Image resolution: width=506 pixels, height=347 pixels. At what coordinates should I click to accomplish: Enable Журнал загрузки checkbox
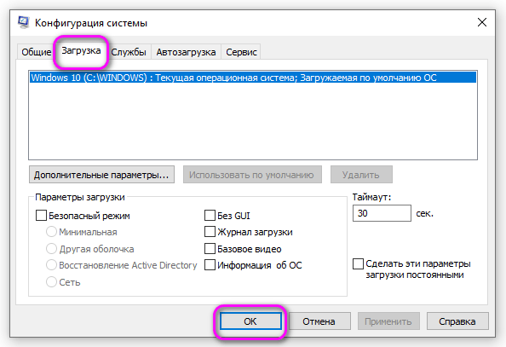(210, 232)
